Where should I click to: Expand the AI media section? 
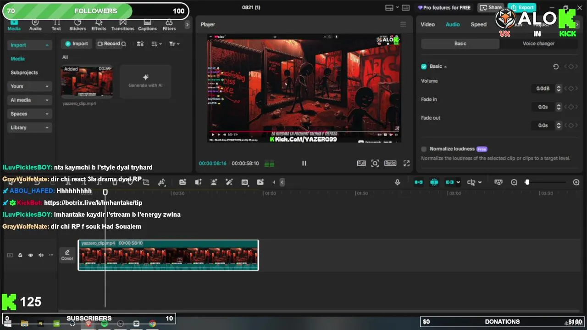point(29,100)
